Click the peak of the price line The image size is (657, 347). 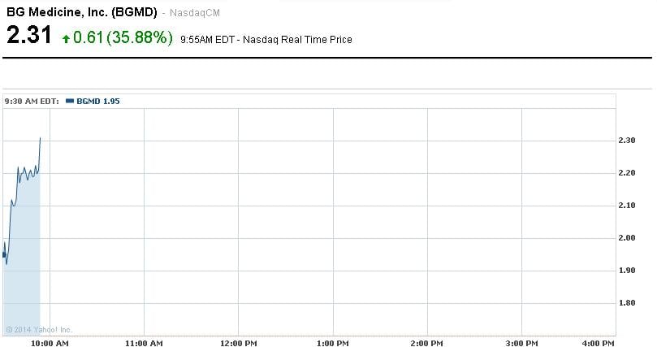(40, 138)
